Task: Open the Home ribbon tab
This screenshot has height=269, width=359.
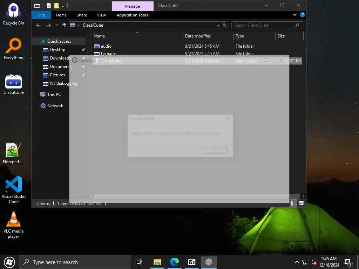Action: [61, 15]
